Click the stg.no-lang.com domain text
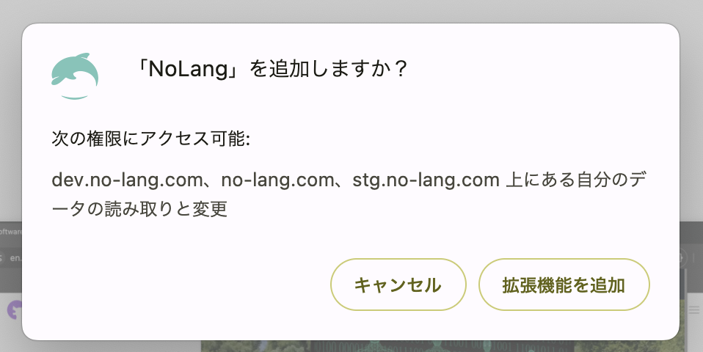 pos(426,180)
